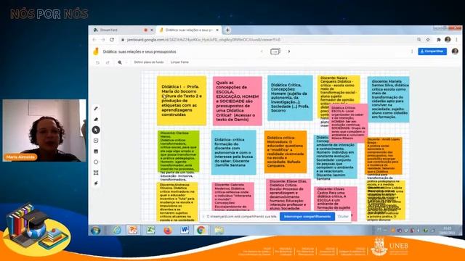The height and width of the screenshot is (261, 465).
Task: Select the Eraser tool
Action: click(x=96, y=119)
